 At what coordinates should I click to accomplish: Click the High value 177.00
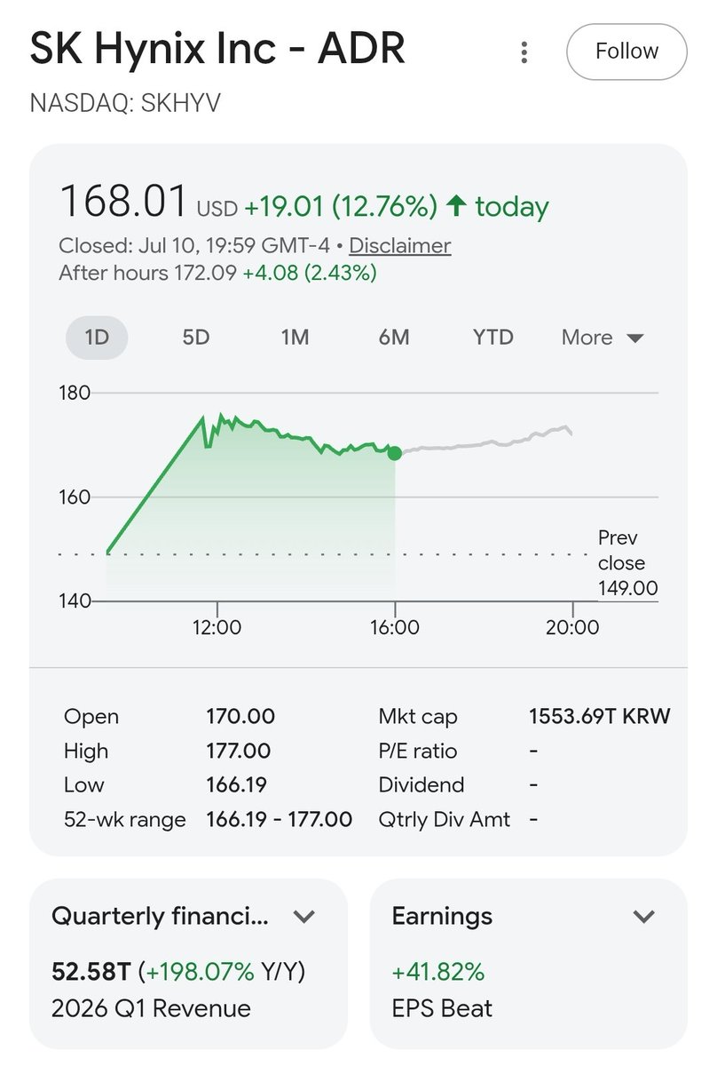(x=238, y=751)
